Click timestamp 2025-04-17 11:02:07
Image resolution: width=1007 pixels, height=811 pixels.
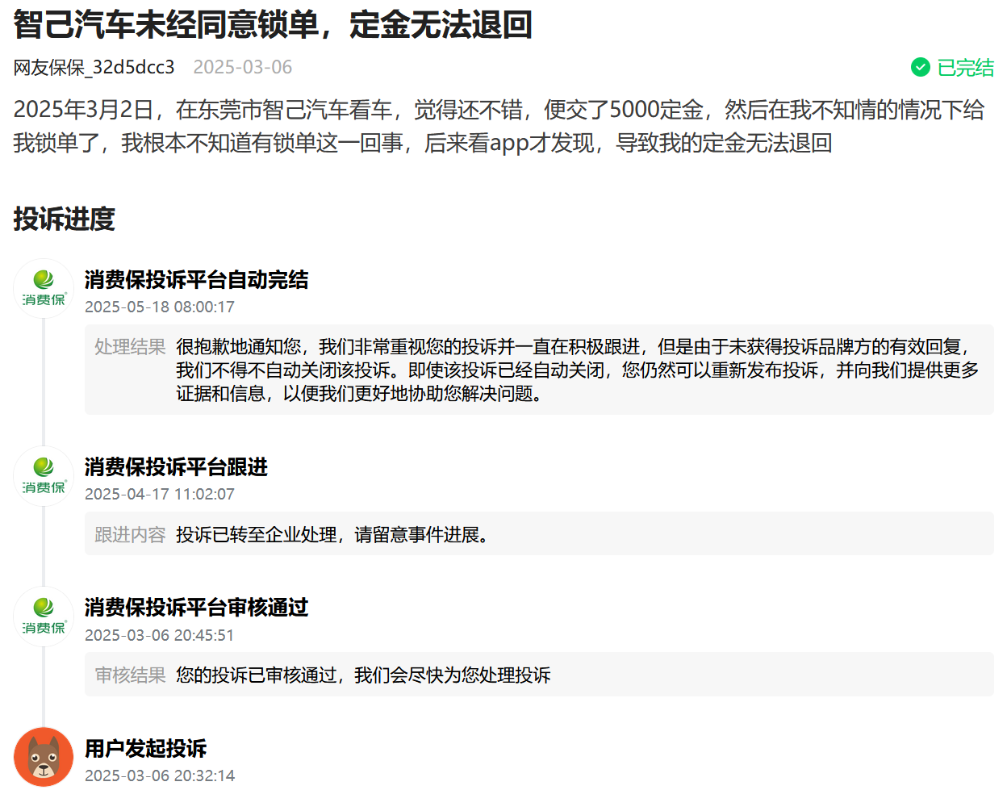click(160, 494)
